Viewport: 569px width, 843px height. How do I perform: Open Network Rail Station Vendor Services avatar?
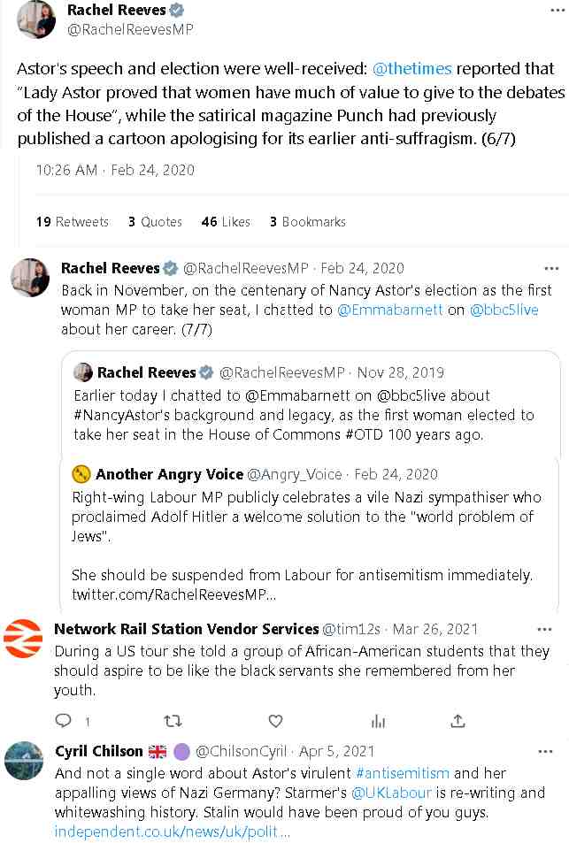(23, 640)
